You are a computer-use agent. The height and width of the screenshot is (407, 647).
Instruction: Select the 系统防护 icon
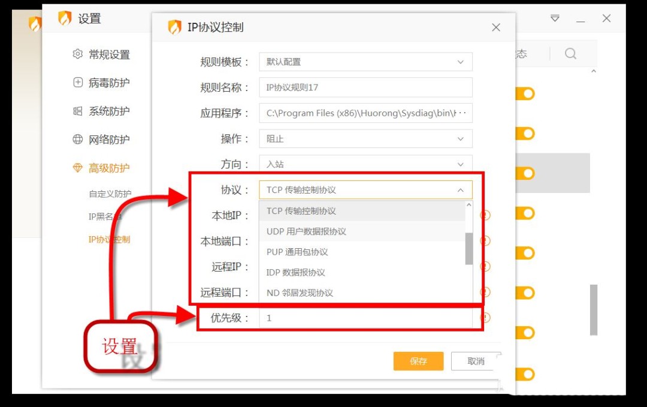pos(77,111)
